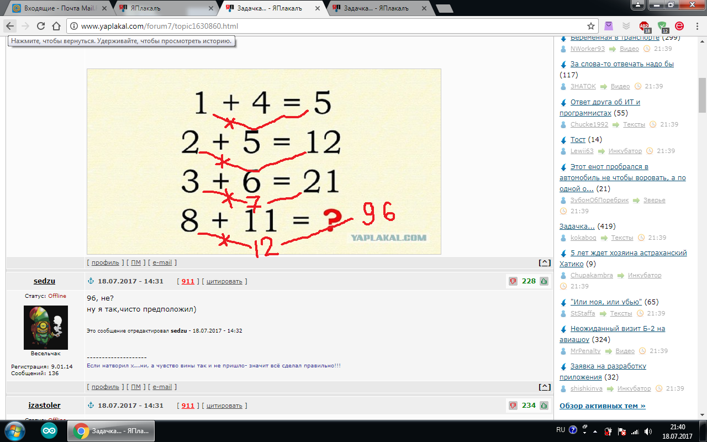Switch to the first ЯПлакалъ tab
The height and width of the screenshot is (442, 707).
(x=166, y=8)
